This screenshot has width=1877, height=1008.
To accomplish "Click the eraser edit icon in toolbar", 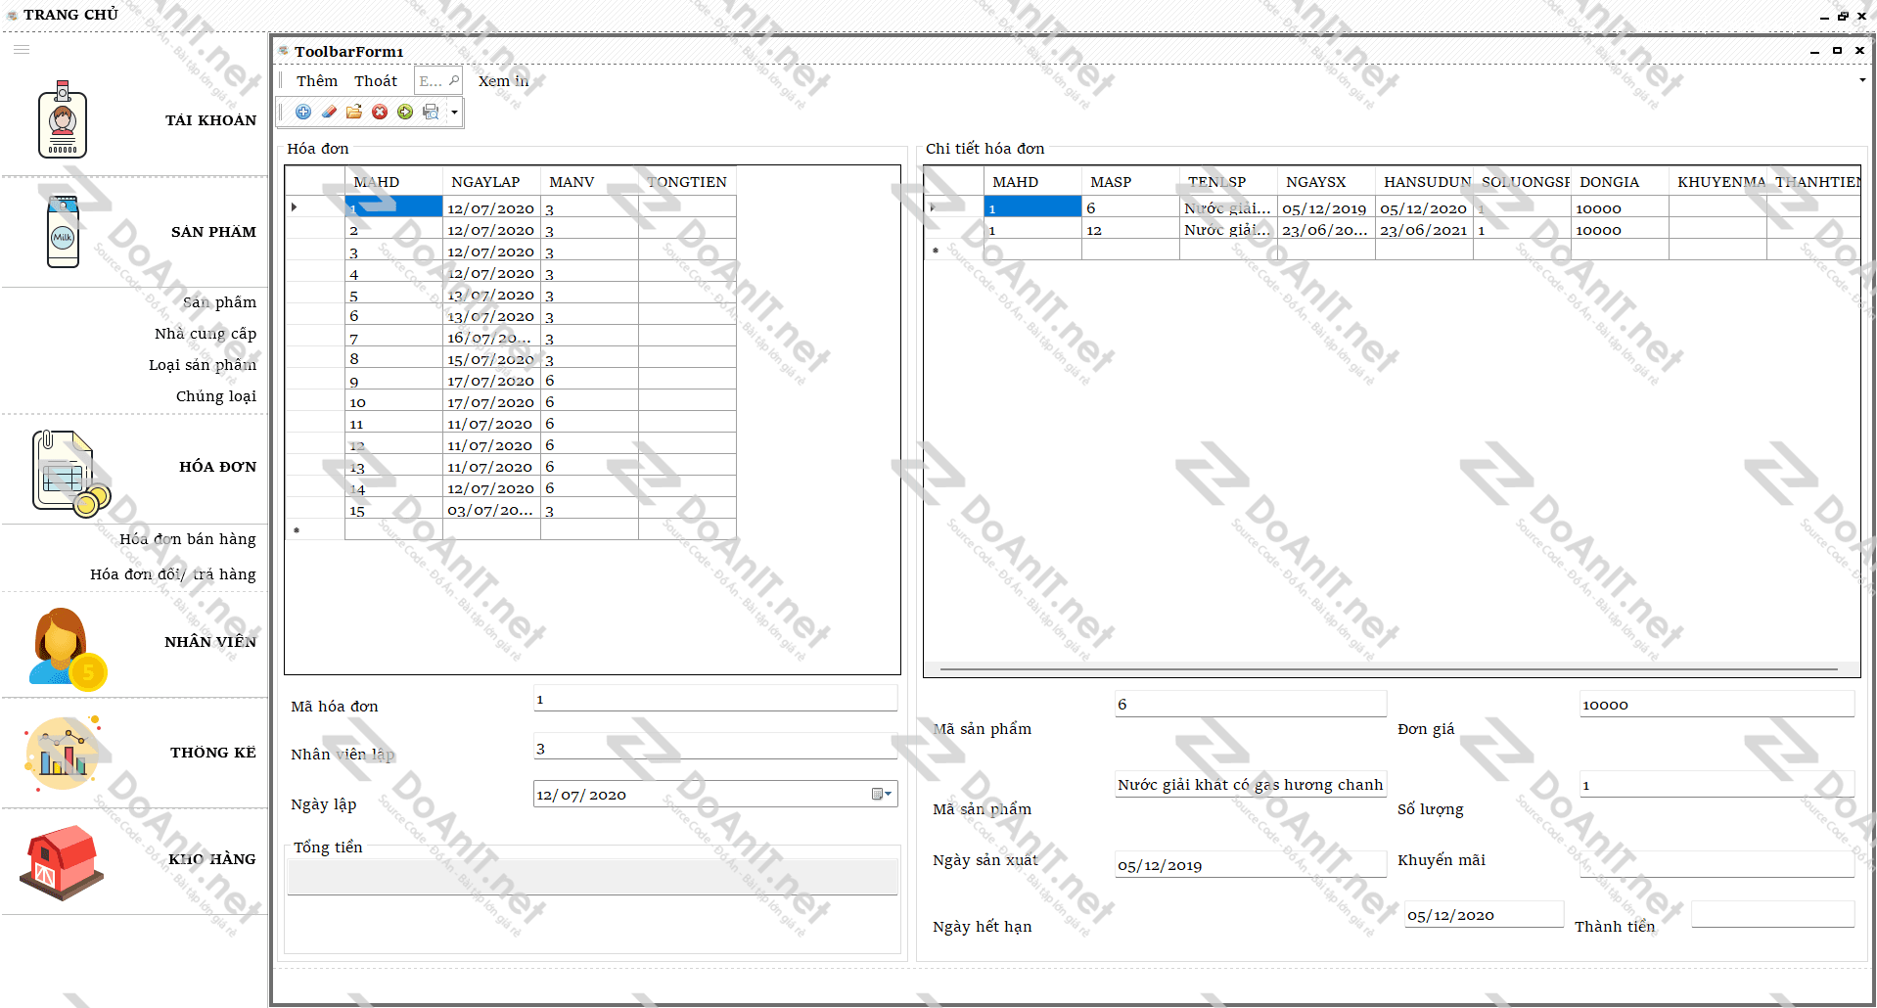I will [x=329, y=113].
